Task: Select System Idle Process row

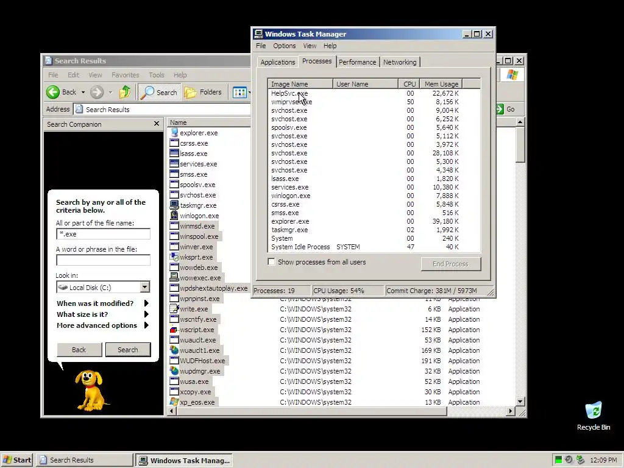Action: 374,247
